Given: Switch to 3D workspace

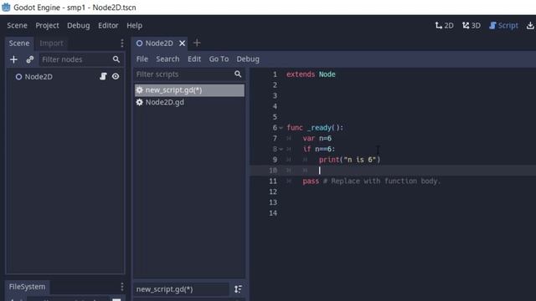Looking at the screenshot, I should [x=472, y=26].
